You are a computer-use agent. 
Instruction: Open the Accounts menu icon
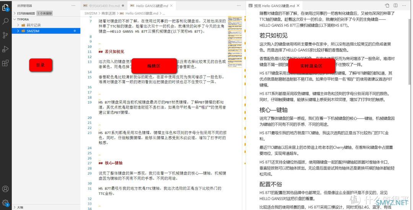pyautogui.click(x=5, y=189)
